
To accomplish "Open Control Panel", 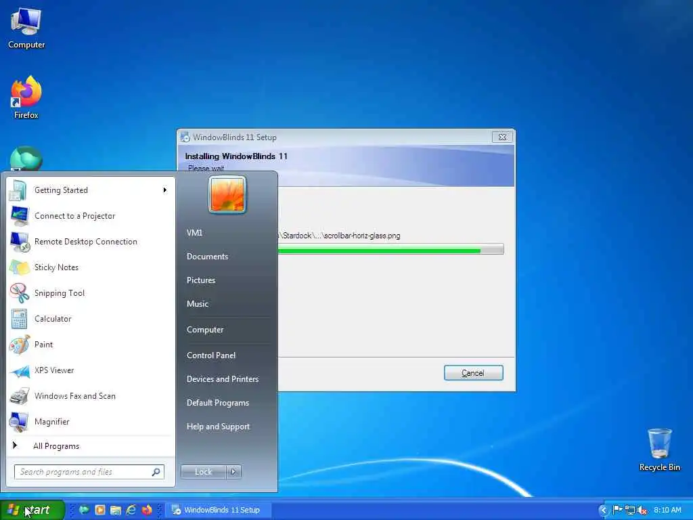I will pyautogui.click(x=211, y=355).
